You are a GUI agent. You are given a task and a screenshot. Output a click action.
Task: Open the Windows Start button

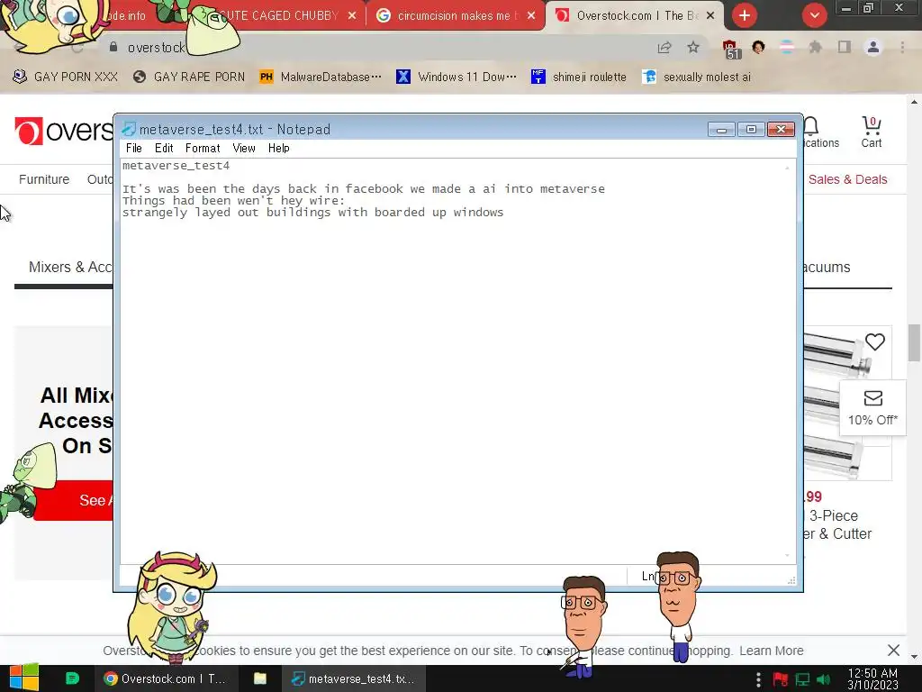[x=24, y=678]
